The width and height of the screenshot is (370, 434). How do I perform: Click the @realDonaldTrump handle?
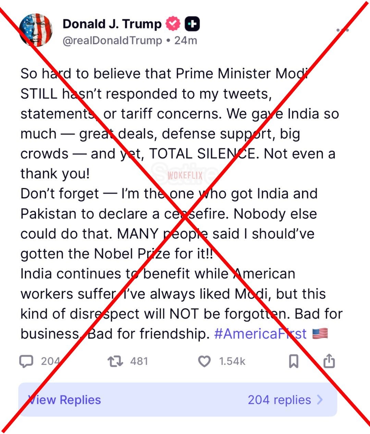click(x=112, y=40)
